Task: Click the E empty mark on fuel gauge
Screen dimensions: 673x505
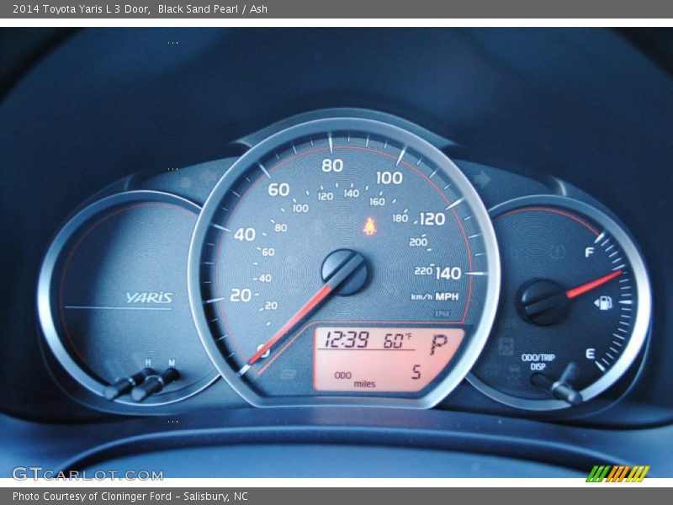Action: tap(591, 353)
